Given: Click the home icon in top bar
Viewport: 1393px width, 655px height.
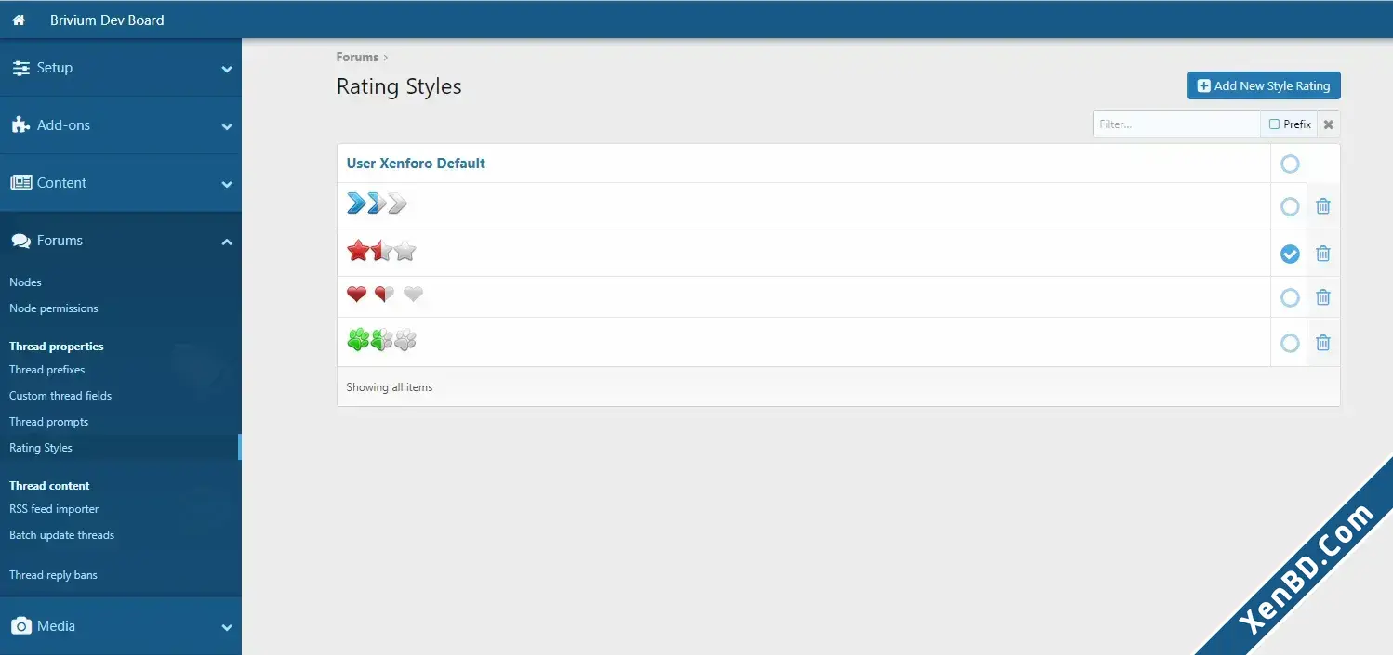Looking at the screenshot, I should click(x=19, y=20).
